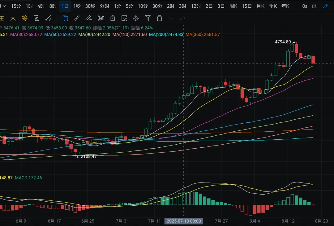Viewport: 334px width, 226px height.
Task: Click the redo arrow icon
Action: [182, 18]
